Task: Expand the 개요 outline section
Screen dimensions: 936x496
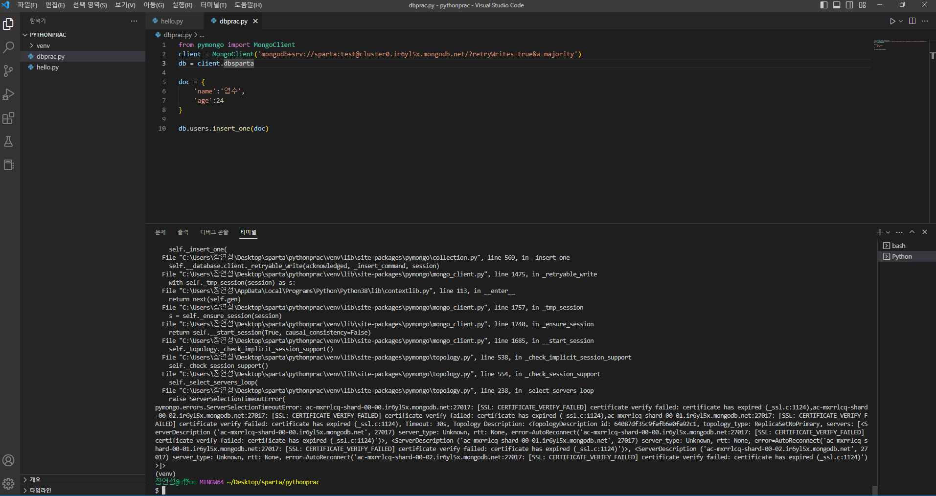Action: pyautogui.click(x=83, y=479)
